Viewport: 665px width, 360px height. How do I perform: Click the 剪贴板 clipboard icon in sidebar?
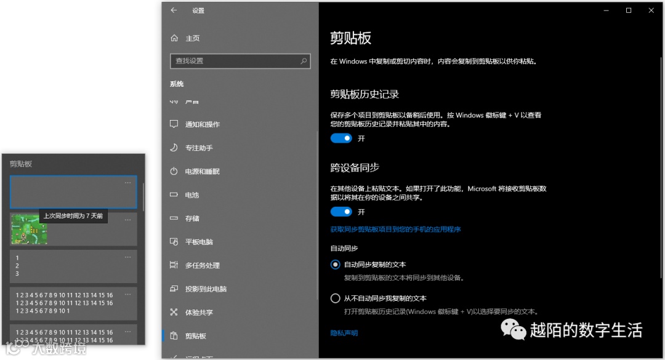pyautogui.click(x=174, y=336)
